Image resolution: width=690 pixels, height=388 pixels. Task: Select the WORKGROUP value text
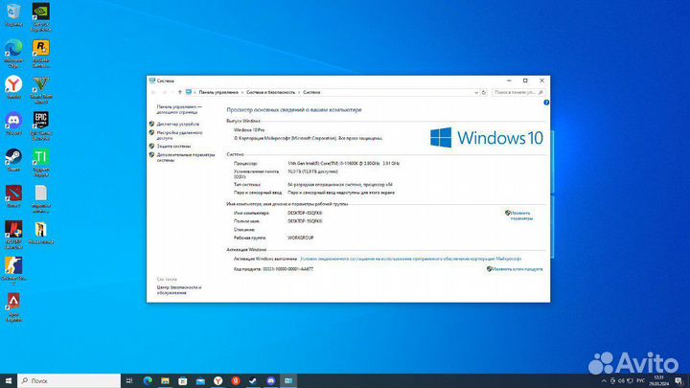pos(301,238)
